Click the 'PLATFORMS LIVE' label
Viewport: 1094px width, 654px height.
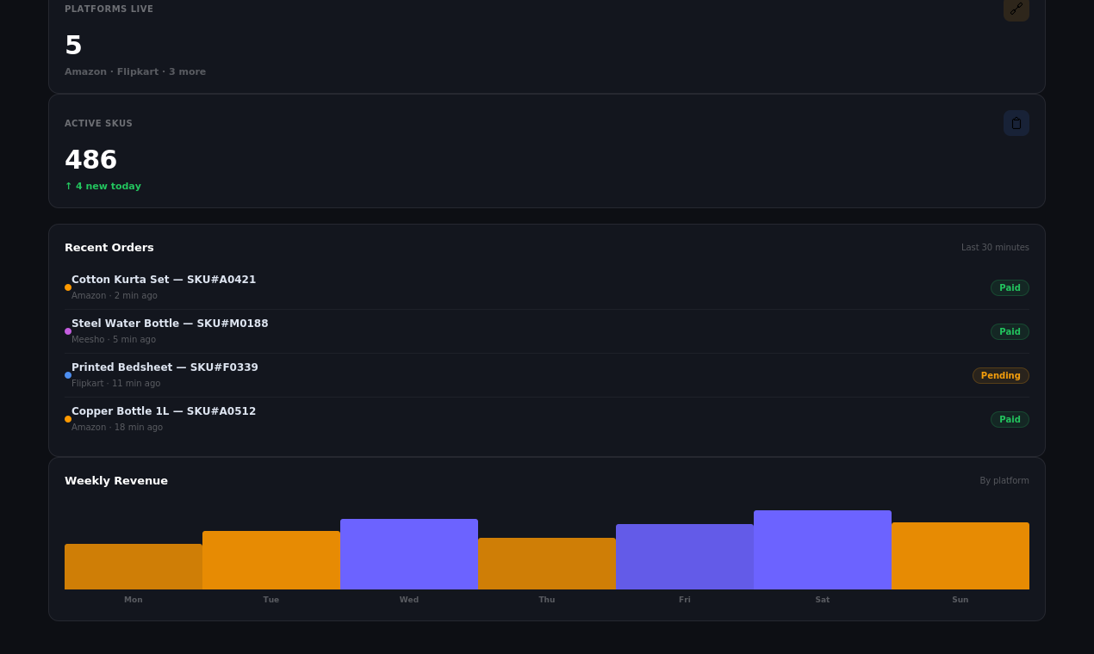109,9
